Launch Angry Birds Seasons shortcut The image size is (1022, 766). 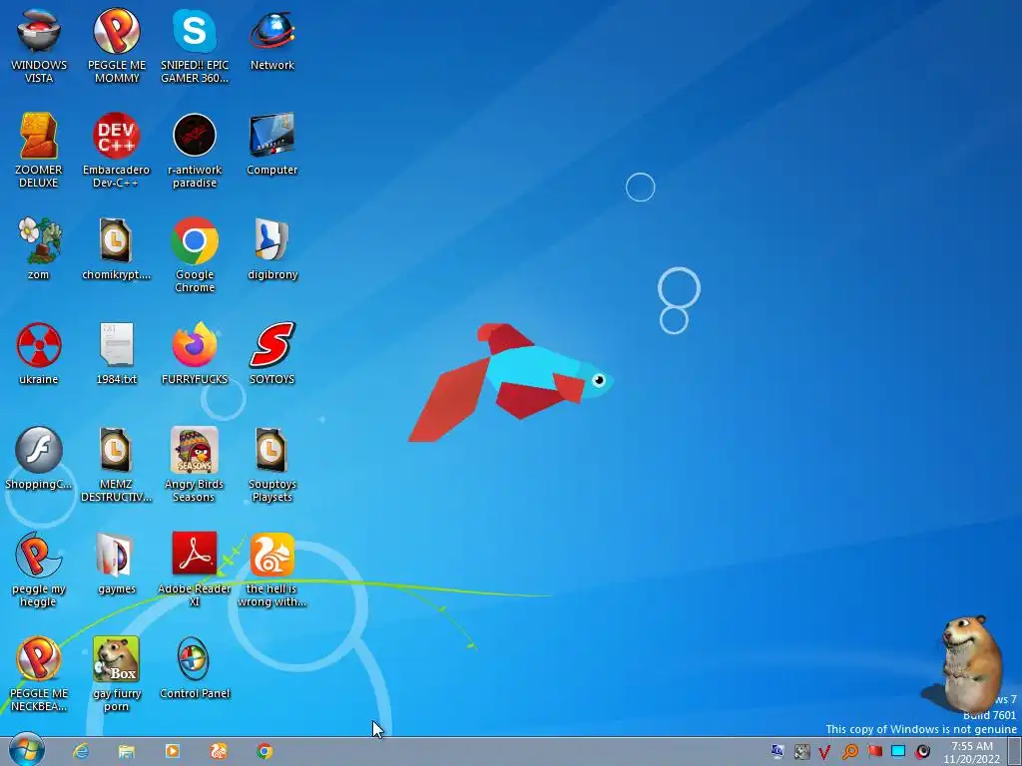point(195,465)
